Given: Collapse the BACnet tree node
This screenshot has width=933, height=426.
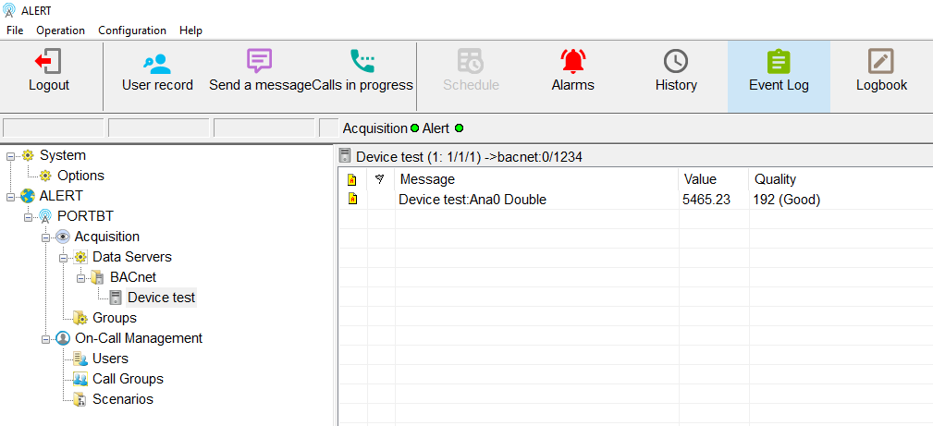Looking at the screenshot, I should click(x=80, y=277).
